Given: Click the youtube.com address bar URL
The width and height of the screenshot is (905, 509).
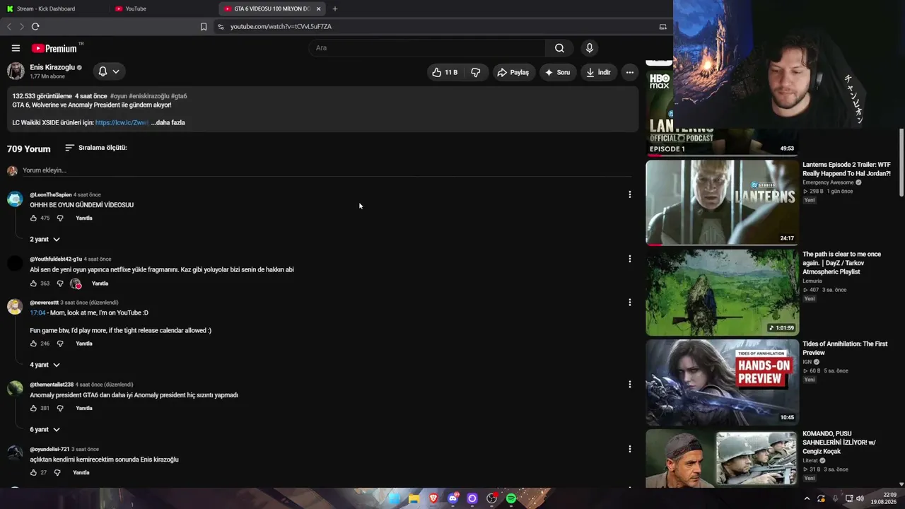Looking at the screenshot, I should pyautogui.click(x=281, y=27).
